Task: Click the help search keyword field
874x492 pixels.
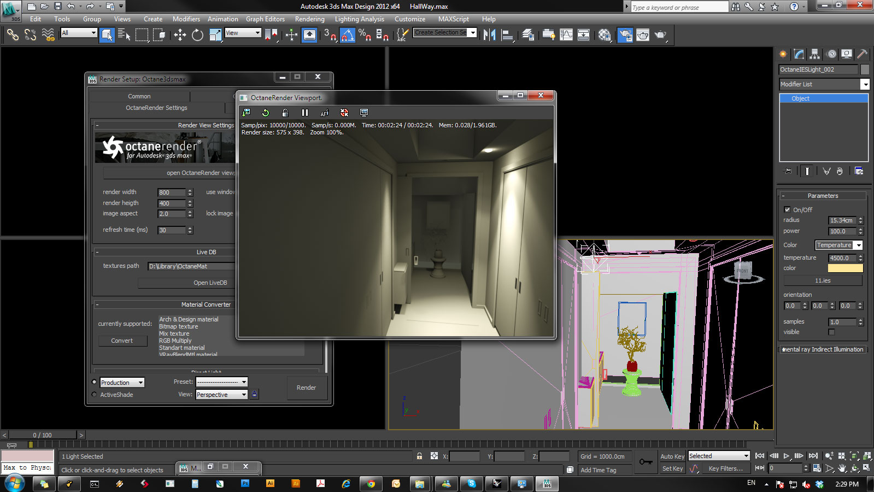Action: point(679,7)
